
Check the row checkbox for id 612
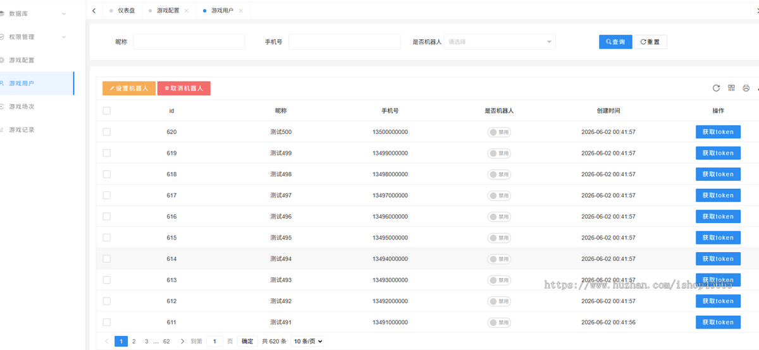tap(107, 301)
